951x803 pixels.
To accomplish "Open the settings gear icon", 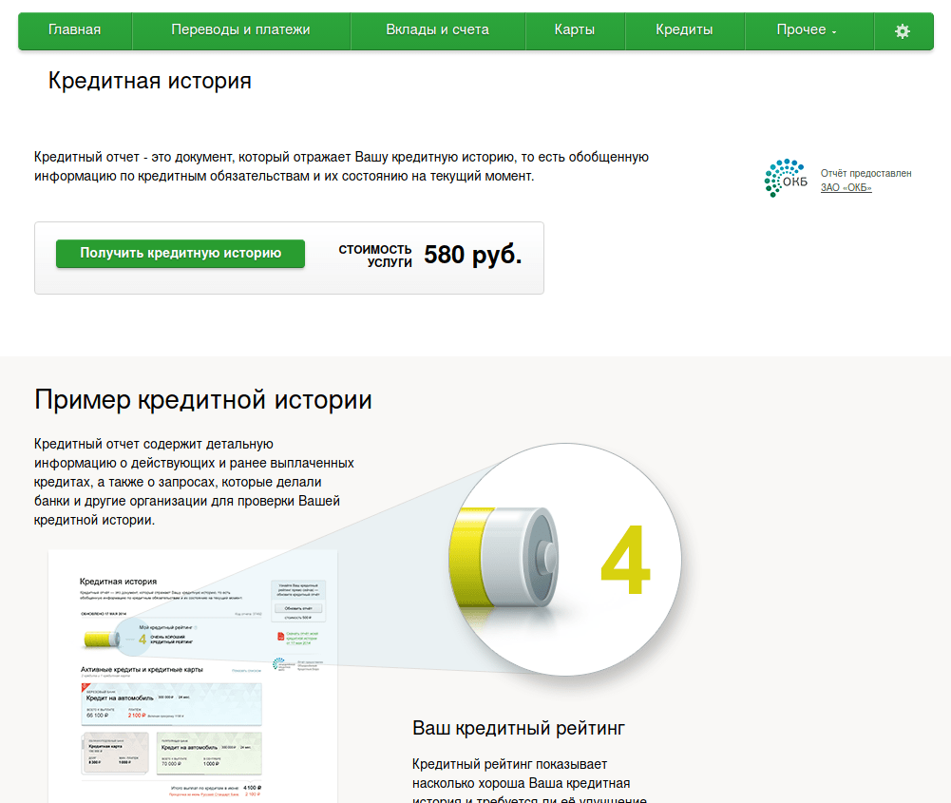I will tap(902, 30).
